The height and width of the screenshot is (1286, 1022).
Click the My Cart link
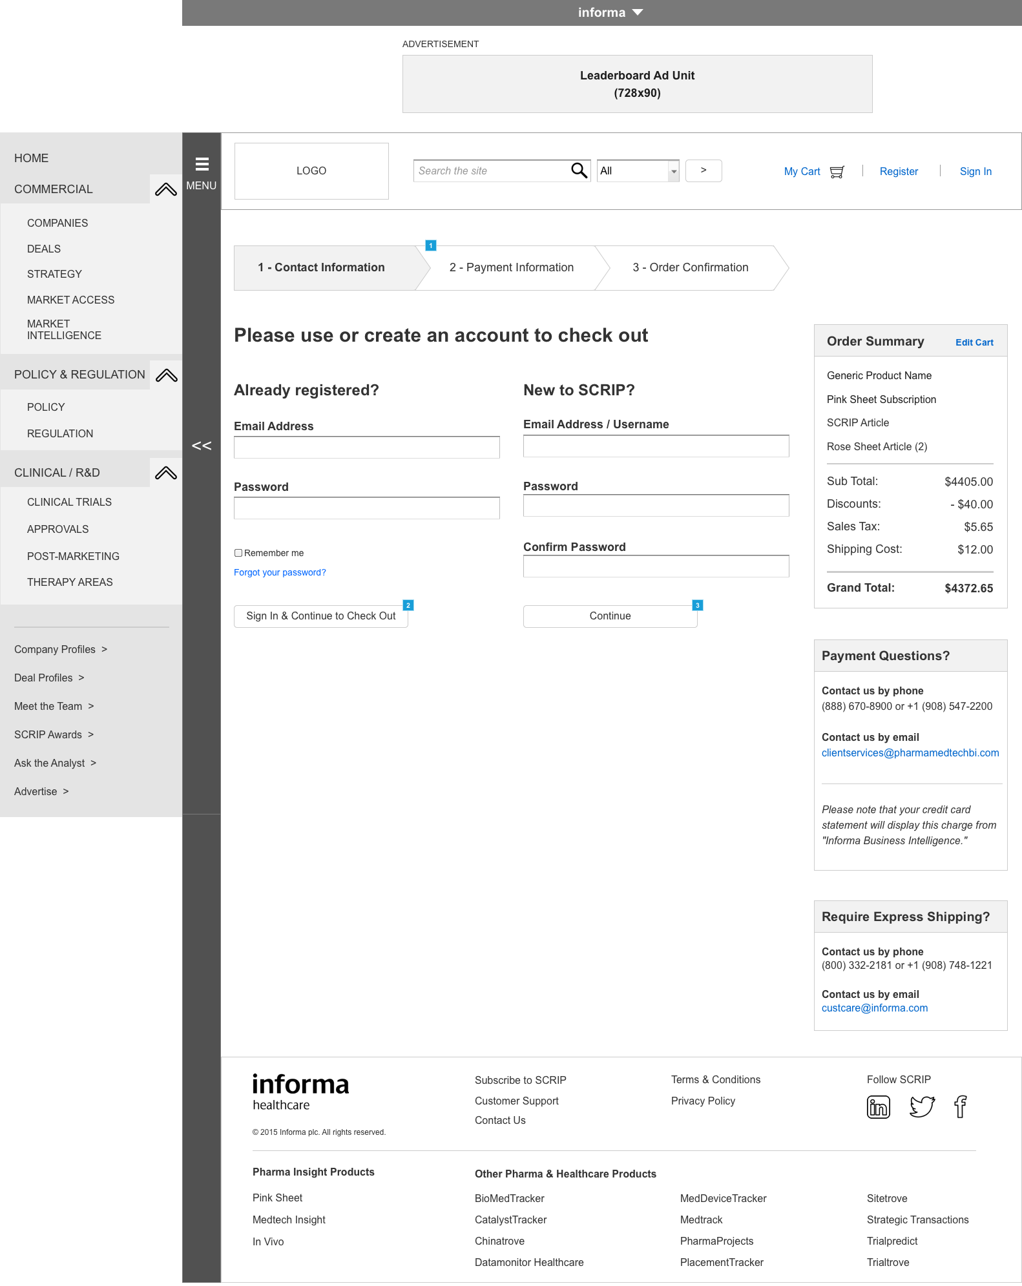pyautogui.click(x=802, y=171)
